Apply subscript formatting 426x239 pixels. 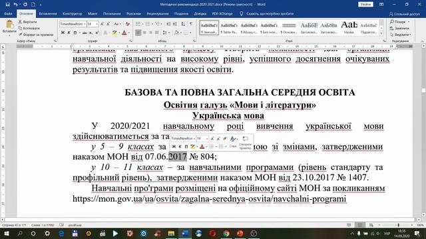[x=91, y=33]
